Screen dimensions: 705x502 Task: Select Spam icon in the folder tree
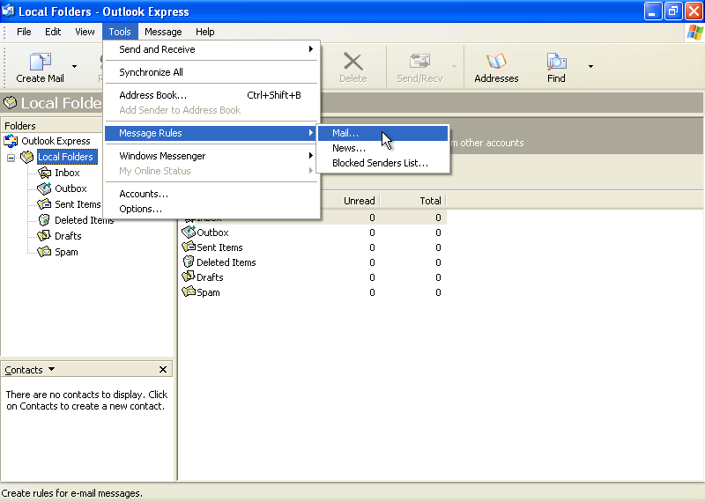(44, 252)
